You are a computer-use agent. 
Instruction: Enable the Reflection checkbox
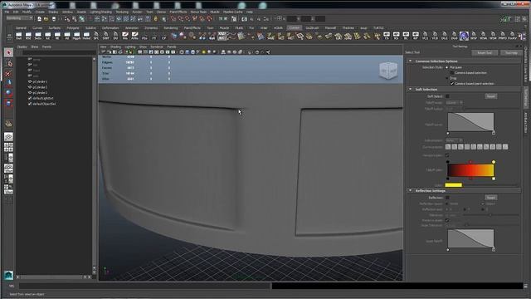(447, 198)
